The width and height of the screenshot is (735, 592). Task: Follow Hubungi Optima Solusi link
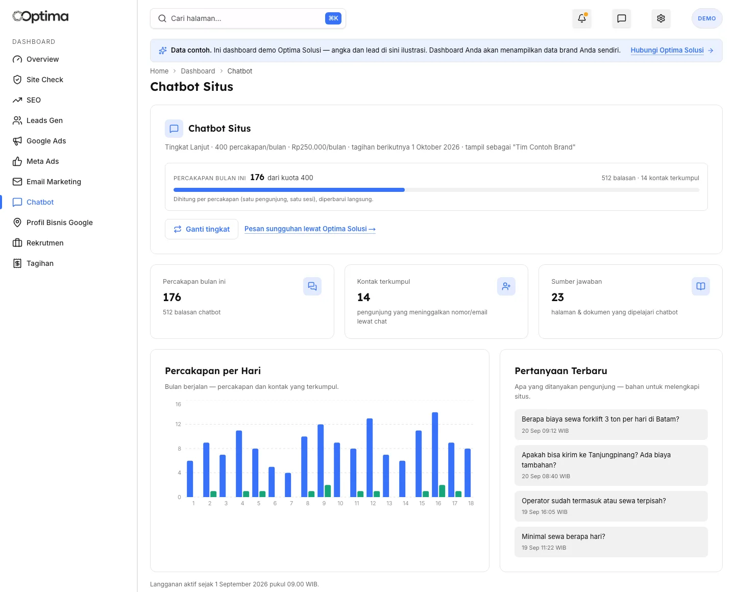(x=667, y=51)
